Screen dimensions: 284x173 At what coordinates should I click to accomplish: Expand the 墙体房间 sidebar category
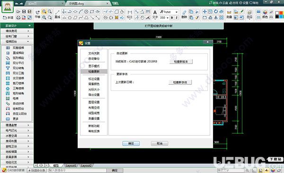pyautogui.click(x=17, y=31)
